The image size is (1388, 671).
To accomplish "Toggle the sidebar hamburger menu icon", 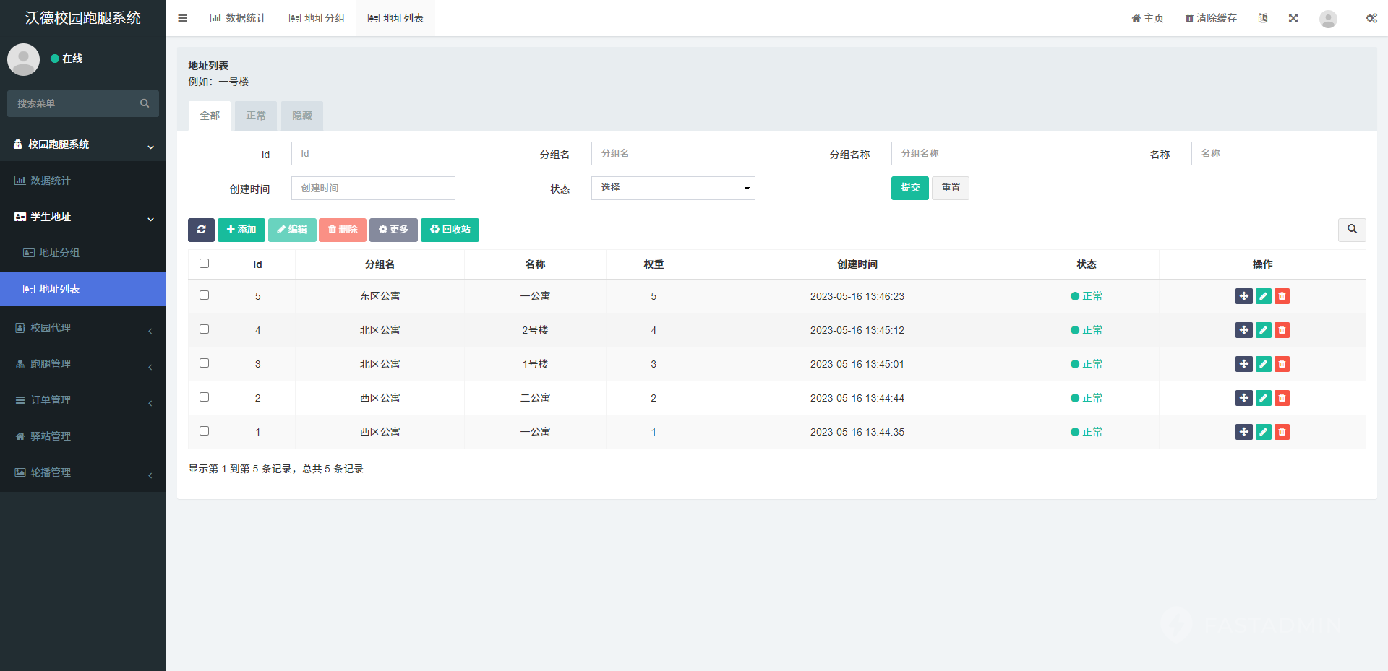I will (182, 18).
